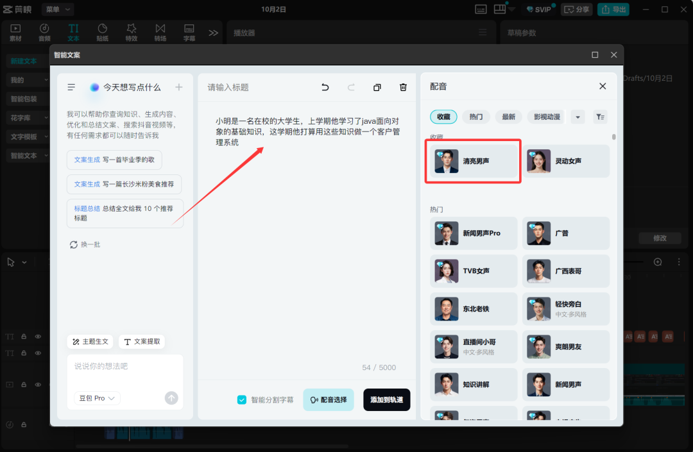Click the 添加到轨道 button
This screenshot has width=693, height=452.
(x=387, y=399)
